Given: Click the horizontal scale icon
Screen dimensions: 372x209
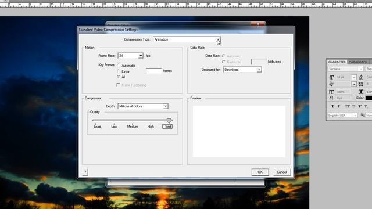Looking at the screenshot, I should point(361,92).
